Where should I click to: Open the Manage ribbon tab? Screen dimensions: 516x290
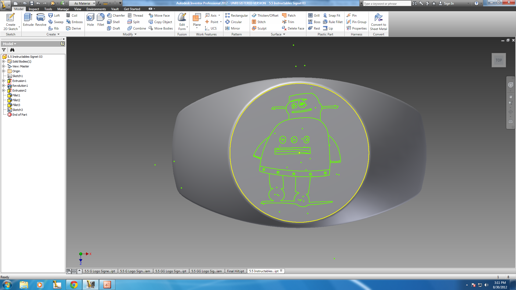(x=63, y=9)
